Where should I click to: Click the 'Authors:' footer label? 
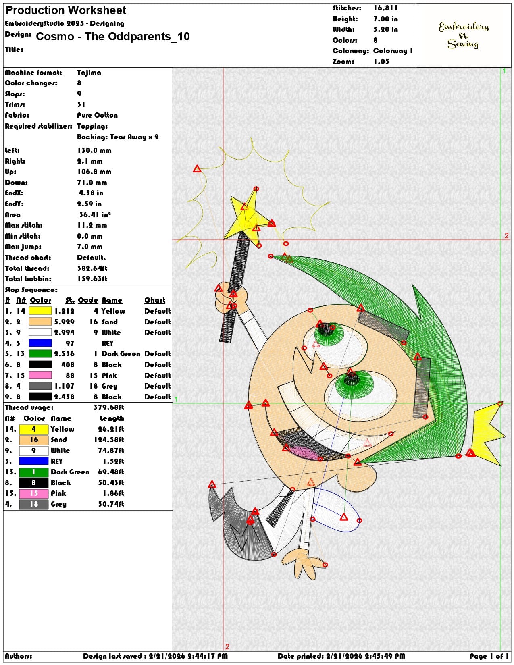[x=19, y=656]
